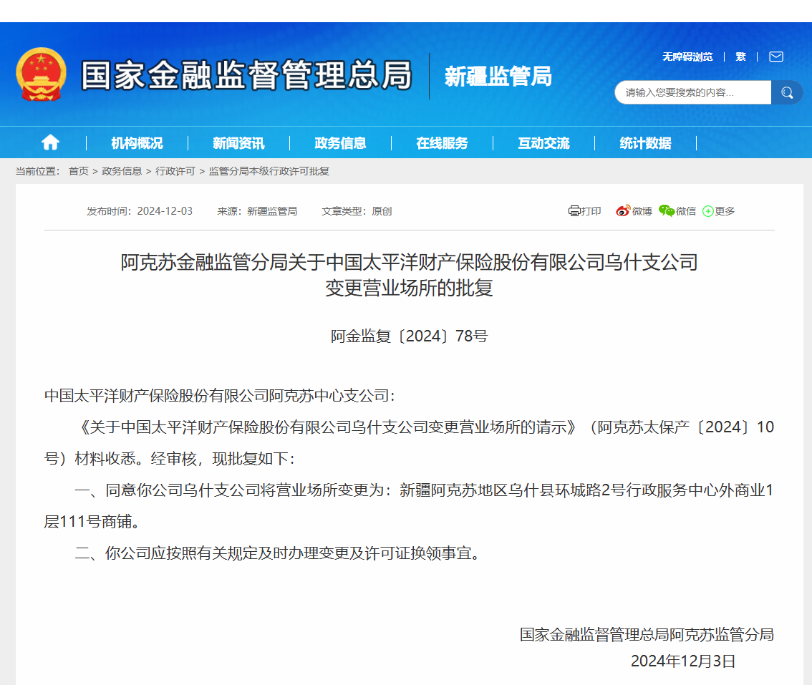
Task: Click 政务信息 in the breadcrumb
Action: click(x=122, y=171)
